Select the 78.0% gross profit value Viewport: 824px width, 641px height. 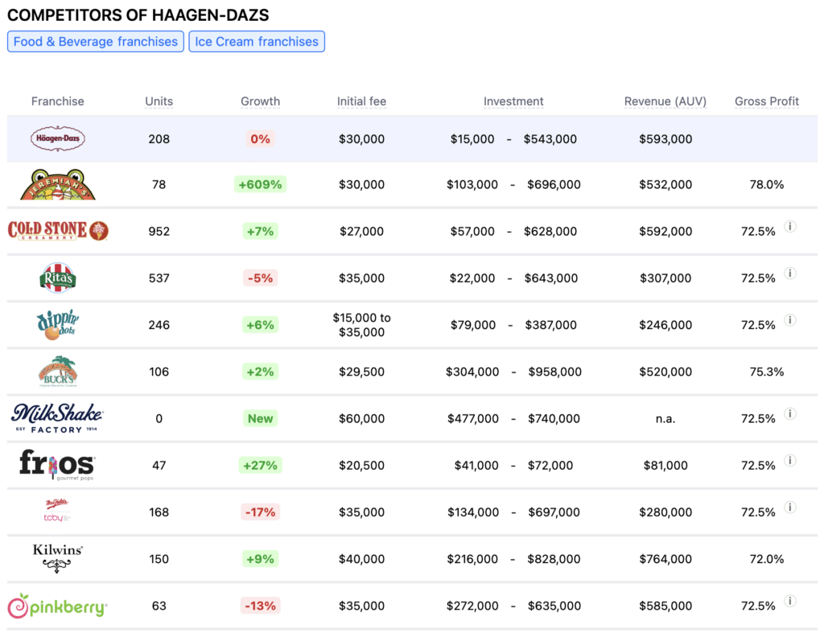coord(767,184)
